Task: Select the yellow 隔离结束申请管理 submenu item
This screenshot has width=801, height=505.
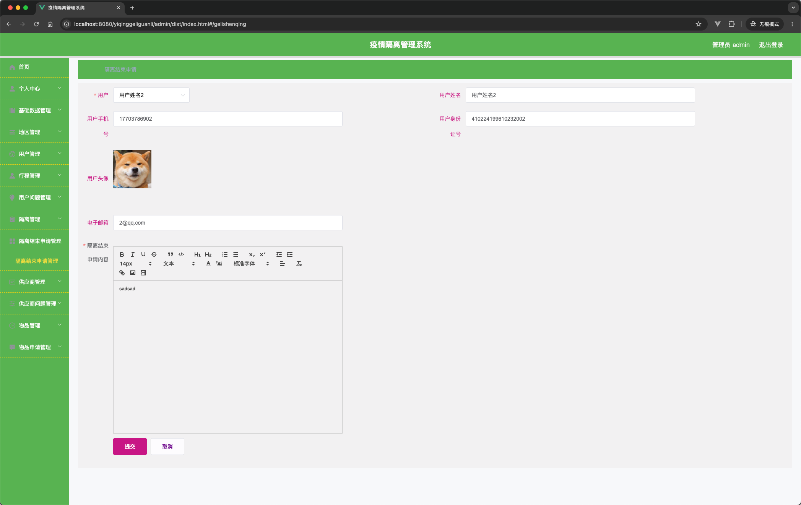Action: [x=37, y=261]
